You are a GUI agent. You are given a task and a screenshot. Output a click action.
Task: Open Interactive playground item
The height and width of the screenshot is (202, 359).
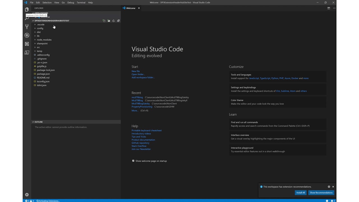(x=278, y=150)
